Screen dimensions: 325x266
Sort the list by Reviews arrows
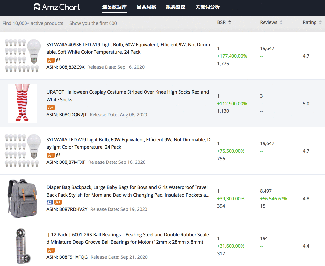point(281,22)
